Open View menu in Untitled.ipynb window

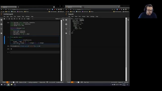click(11, 16)
